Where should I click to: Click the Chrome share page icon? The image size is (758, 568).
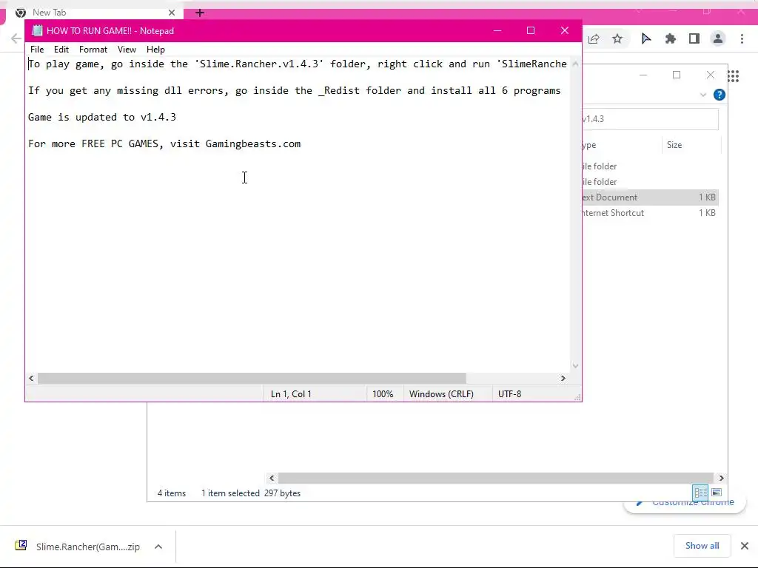click(x=594, y=38)
